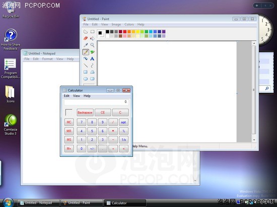The width and height of the screenshot is (277, 207).
Task: Select the Brush tool in Paint
Action: (x=92, y=52)
